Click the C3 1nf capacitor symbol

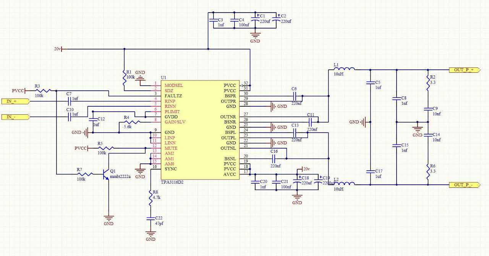point(213,20)
